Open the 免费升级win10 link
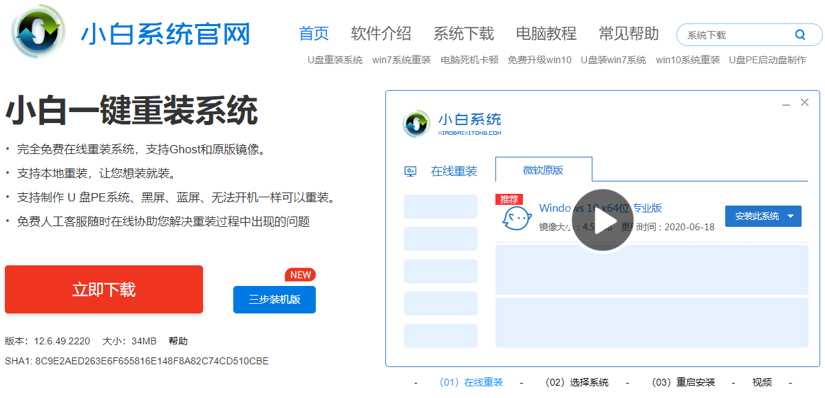The height and width of the screenshot is (398, 825). tap(539, 60)
